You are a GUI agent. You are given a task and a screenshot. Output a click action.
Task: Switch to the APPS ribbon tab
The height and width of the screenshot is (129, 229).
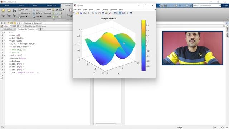(x=35, y=6)
